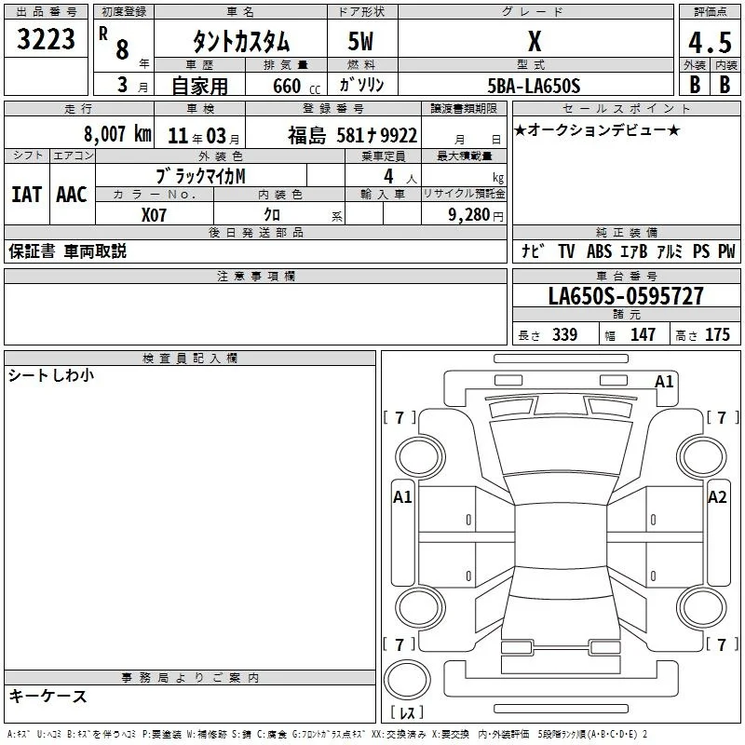
Task: Click the lot number 3223
Action: 46,39
